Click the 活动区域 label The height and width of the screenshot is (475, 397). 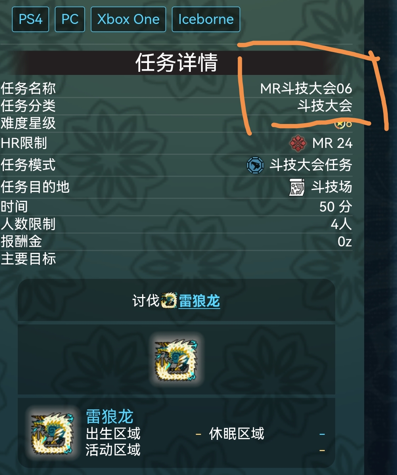pos(113,450)
